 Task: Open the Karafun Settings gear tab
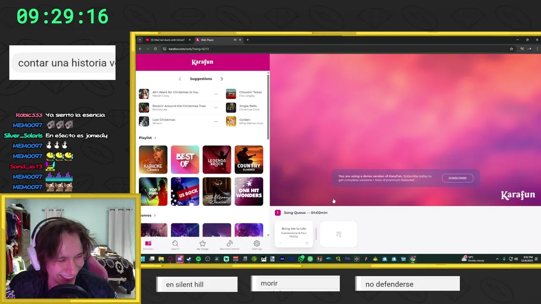coord(257,245)
